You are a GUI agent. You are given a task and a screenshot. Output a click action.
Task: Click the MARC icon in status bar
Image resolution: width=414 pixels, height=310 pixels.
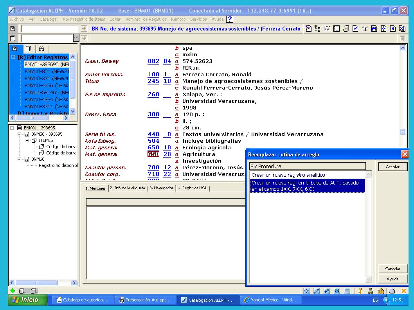pyautogui.click(x=317, y=291)
